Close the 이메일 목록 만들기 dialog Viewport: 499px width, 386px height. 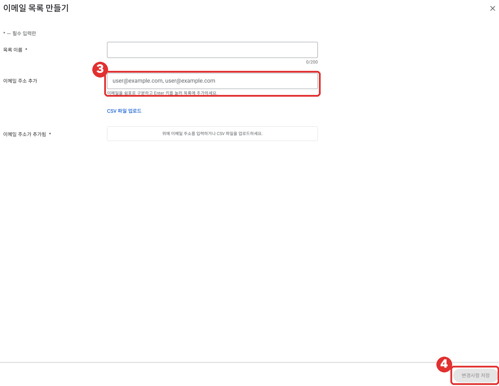click(x=492, y=8)
